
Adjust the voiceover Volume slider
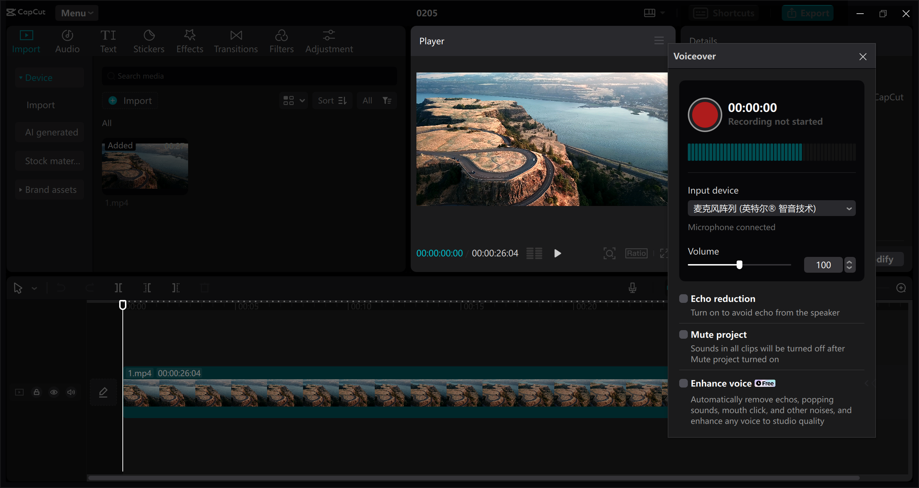pos(739,264)
